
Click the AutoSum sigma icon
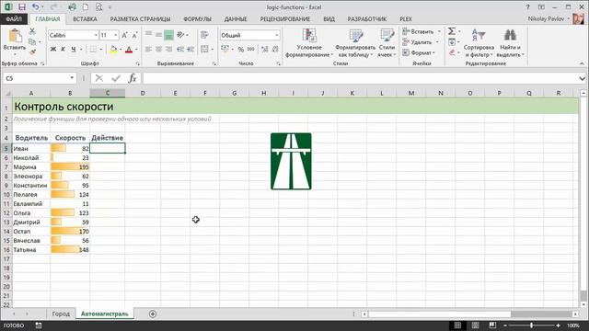click(x=452, y=31)
